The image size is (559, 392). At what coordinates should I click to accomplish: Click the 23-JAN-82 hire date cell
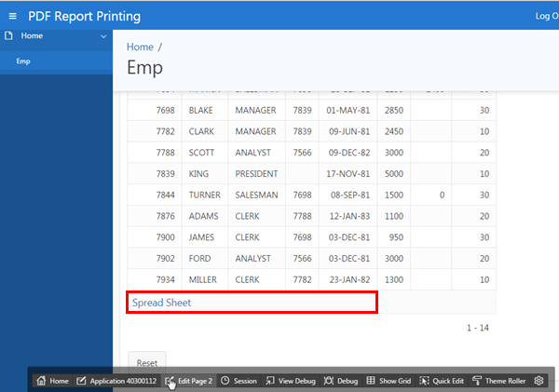348,279
